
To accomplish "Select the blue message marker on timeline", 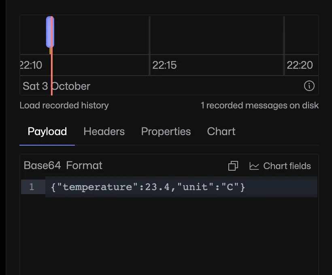I will [x=50, y=32].
